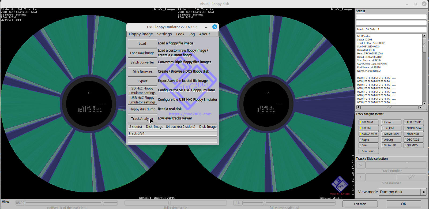Adjust the full x time scale slider

(175, 203)
